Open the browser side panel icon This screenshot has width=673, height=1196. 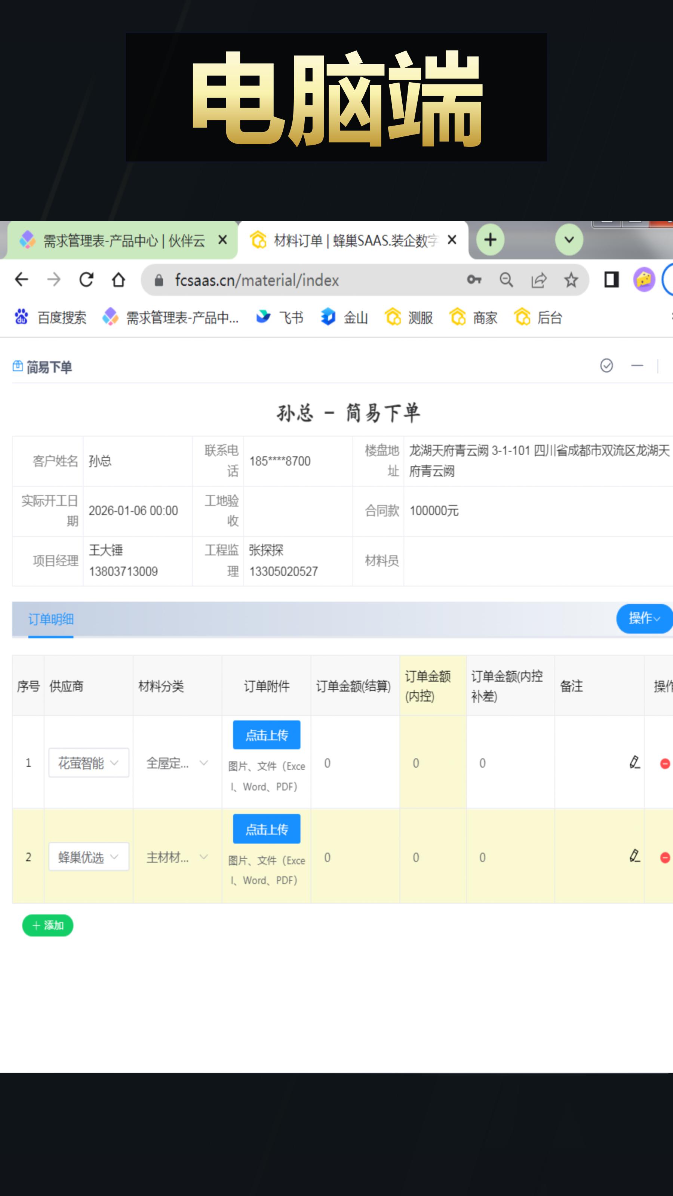click(x=611, y=280)
